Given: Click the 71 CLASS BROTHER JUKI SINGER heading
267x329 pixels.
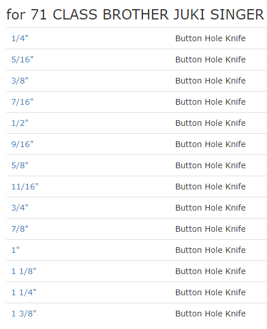Looking at the screenshot, I should pos(136,15).
